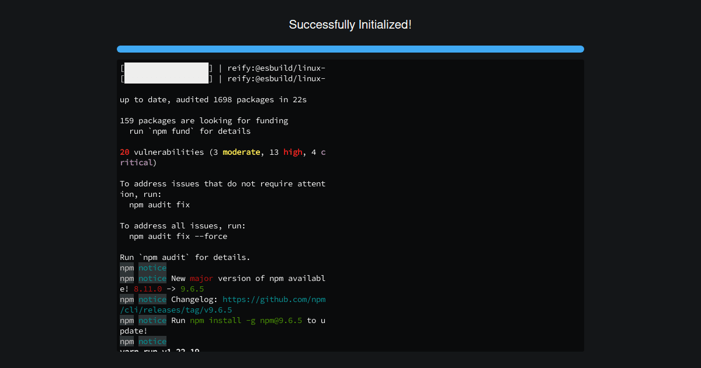
Task: Select the "reify:@esbuild/linux-" log line
Action: pyautogui.click(x=275, y=68)
